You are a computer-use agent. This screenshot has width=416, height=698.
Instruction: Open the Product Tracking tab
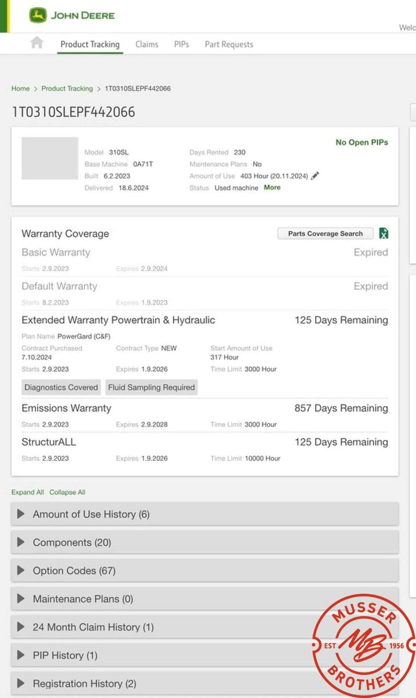click(x=90, y=44)
